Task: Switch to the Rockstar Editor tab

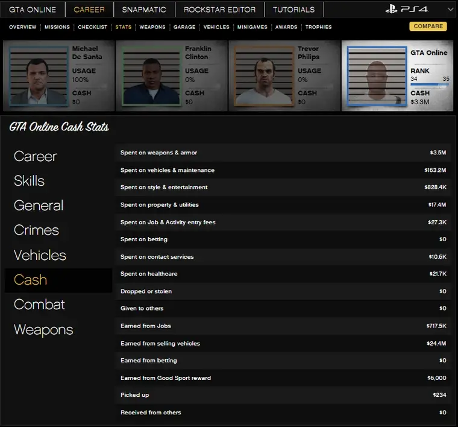Action: click(219, 10)
